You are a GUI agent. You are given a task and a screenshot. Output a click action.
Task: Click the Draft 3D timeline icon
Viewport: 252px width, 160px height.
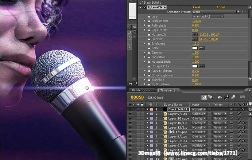pos(211,97)
